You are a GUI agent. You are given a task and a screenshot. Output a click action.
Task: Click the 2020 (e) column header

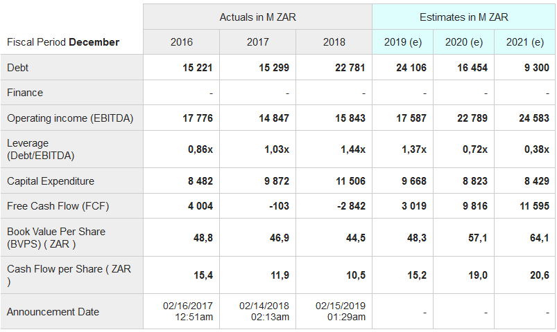[464, 42]
